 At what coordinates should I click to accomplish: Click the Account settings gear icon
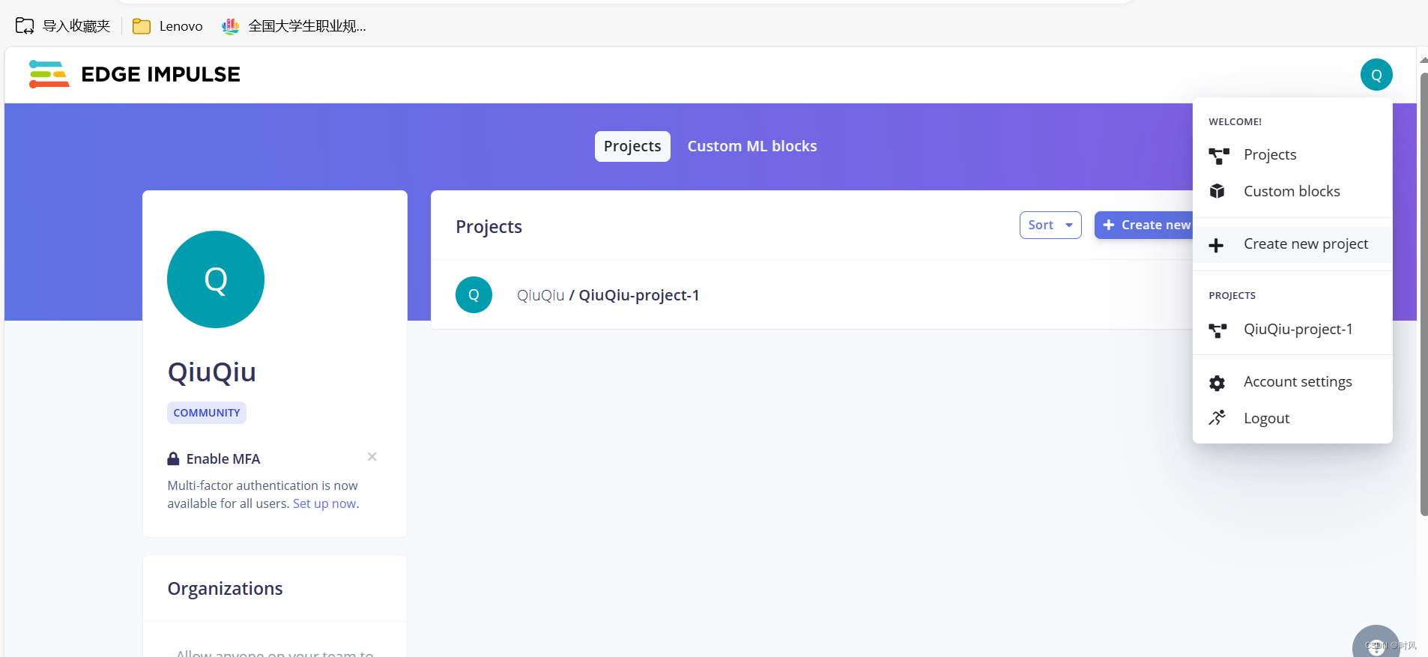tap(1217, 383)
